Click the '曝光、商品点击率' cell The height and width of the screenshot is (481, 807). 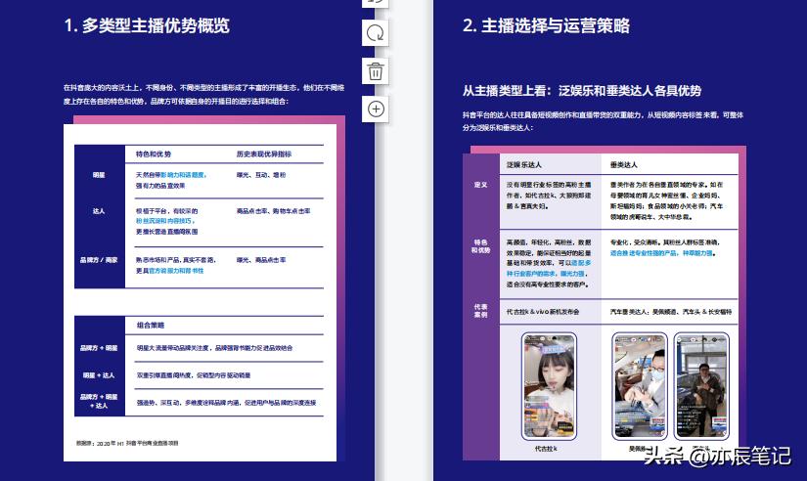coord(261,260)
